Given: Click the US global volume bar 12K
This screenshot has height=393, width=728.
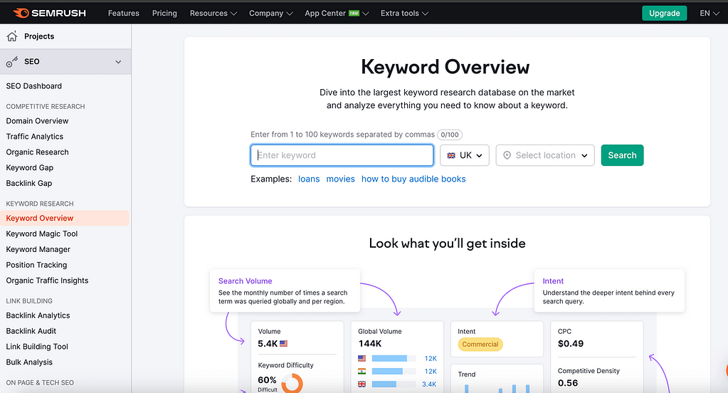Looking at the screenshot, I should pyautogui.click(x=394, y=358).
